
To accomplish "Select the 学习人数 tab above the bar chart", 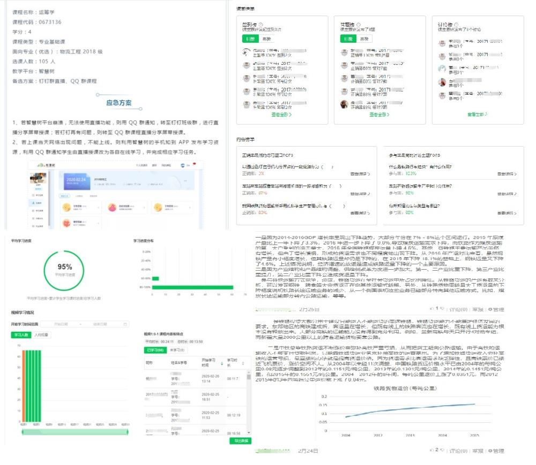I will point(21,335).
